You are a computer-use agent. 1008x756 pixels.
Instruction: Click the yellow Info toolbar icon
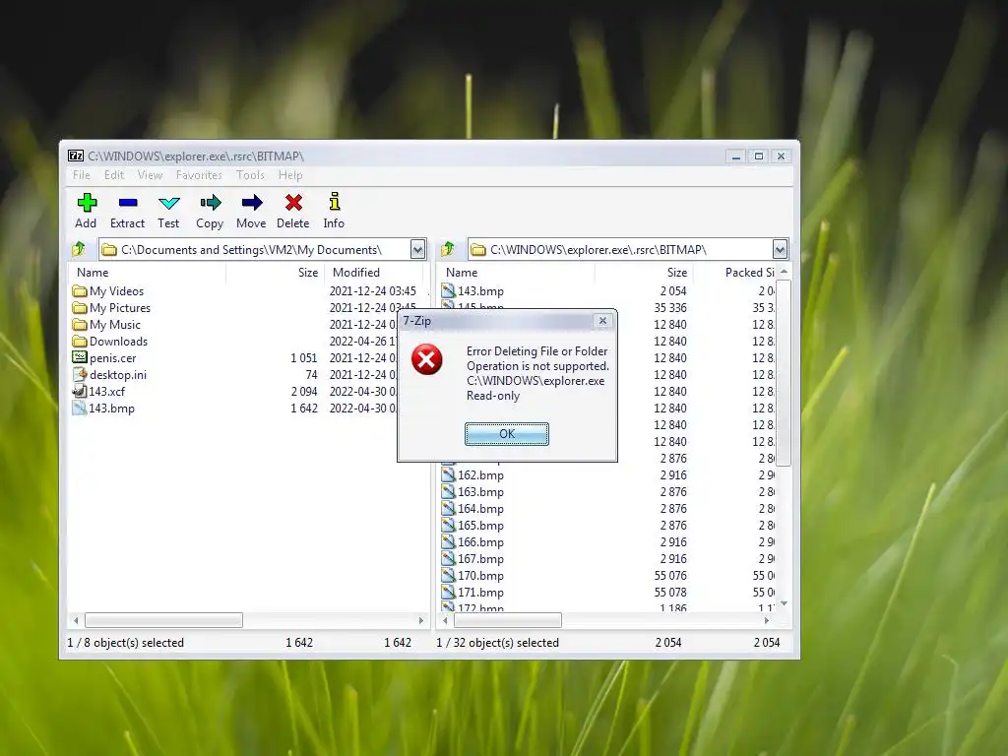[x=335, y=201]
